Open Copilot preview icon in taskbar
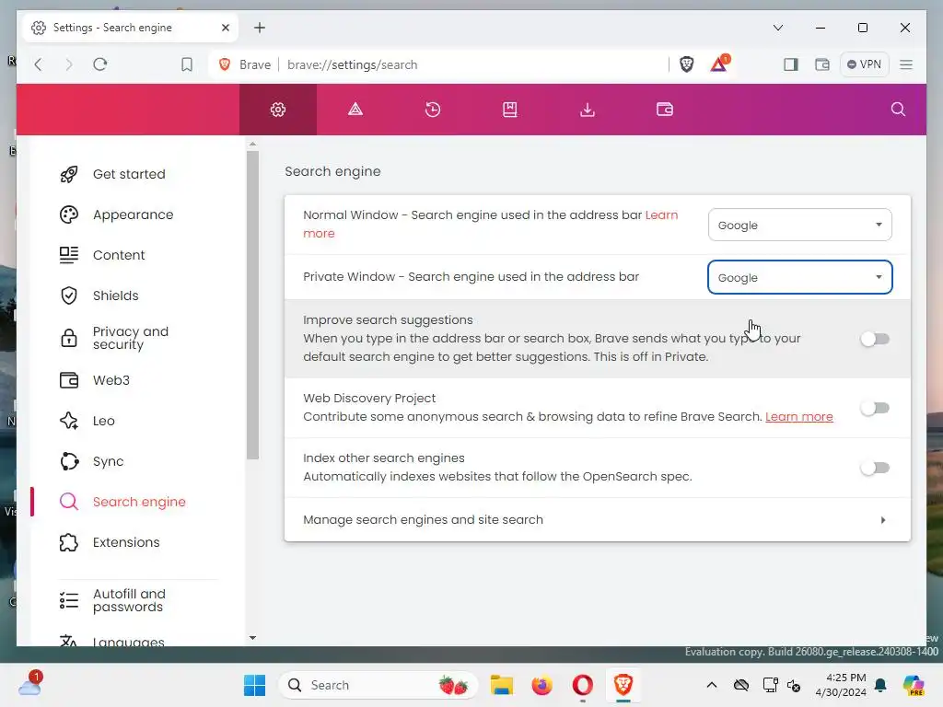The image size is (943, 707). click(x=914, y=685)
